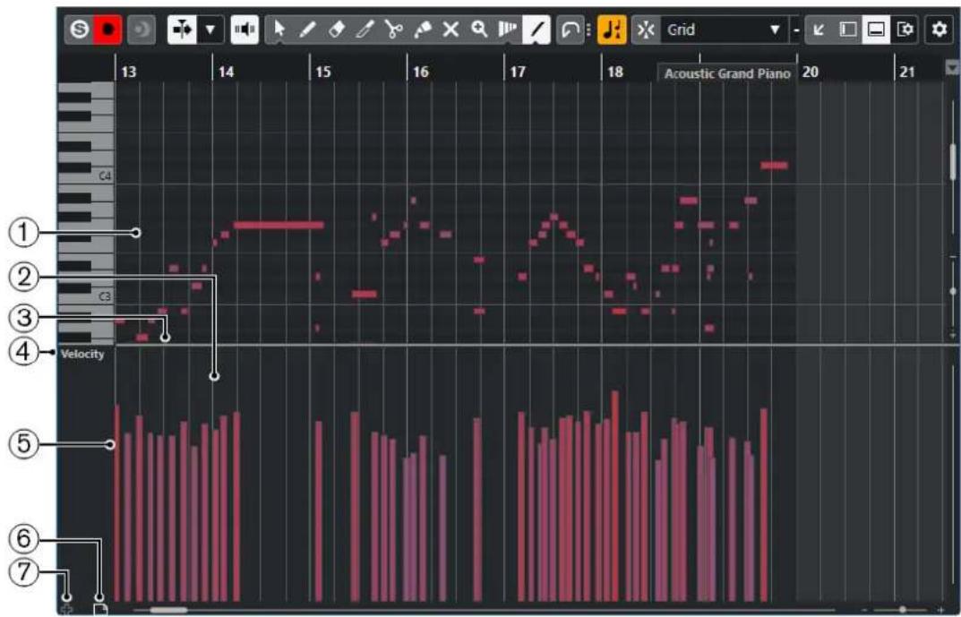Click the horizontal zoom slider handle
961x617 pixels.
click(x=902, y=610)
